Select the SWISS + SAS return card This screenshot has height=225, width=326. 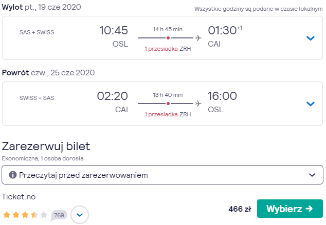tap(162, 104)
